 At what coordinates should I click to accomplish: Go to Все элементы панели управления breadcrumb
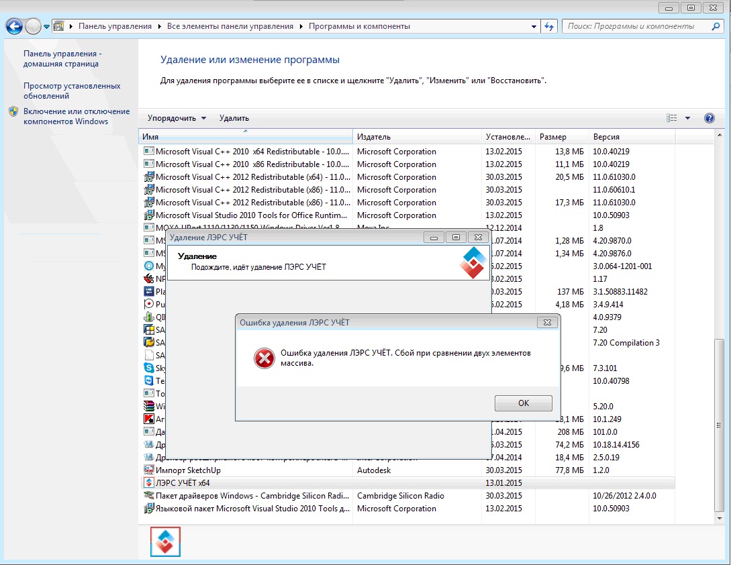click(x=230, y=27)
